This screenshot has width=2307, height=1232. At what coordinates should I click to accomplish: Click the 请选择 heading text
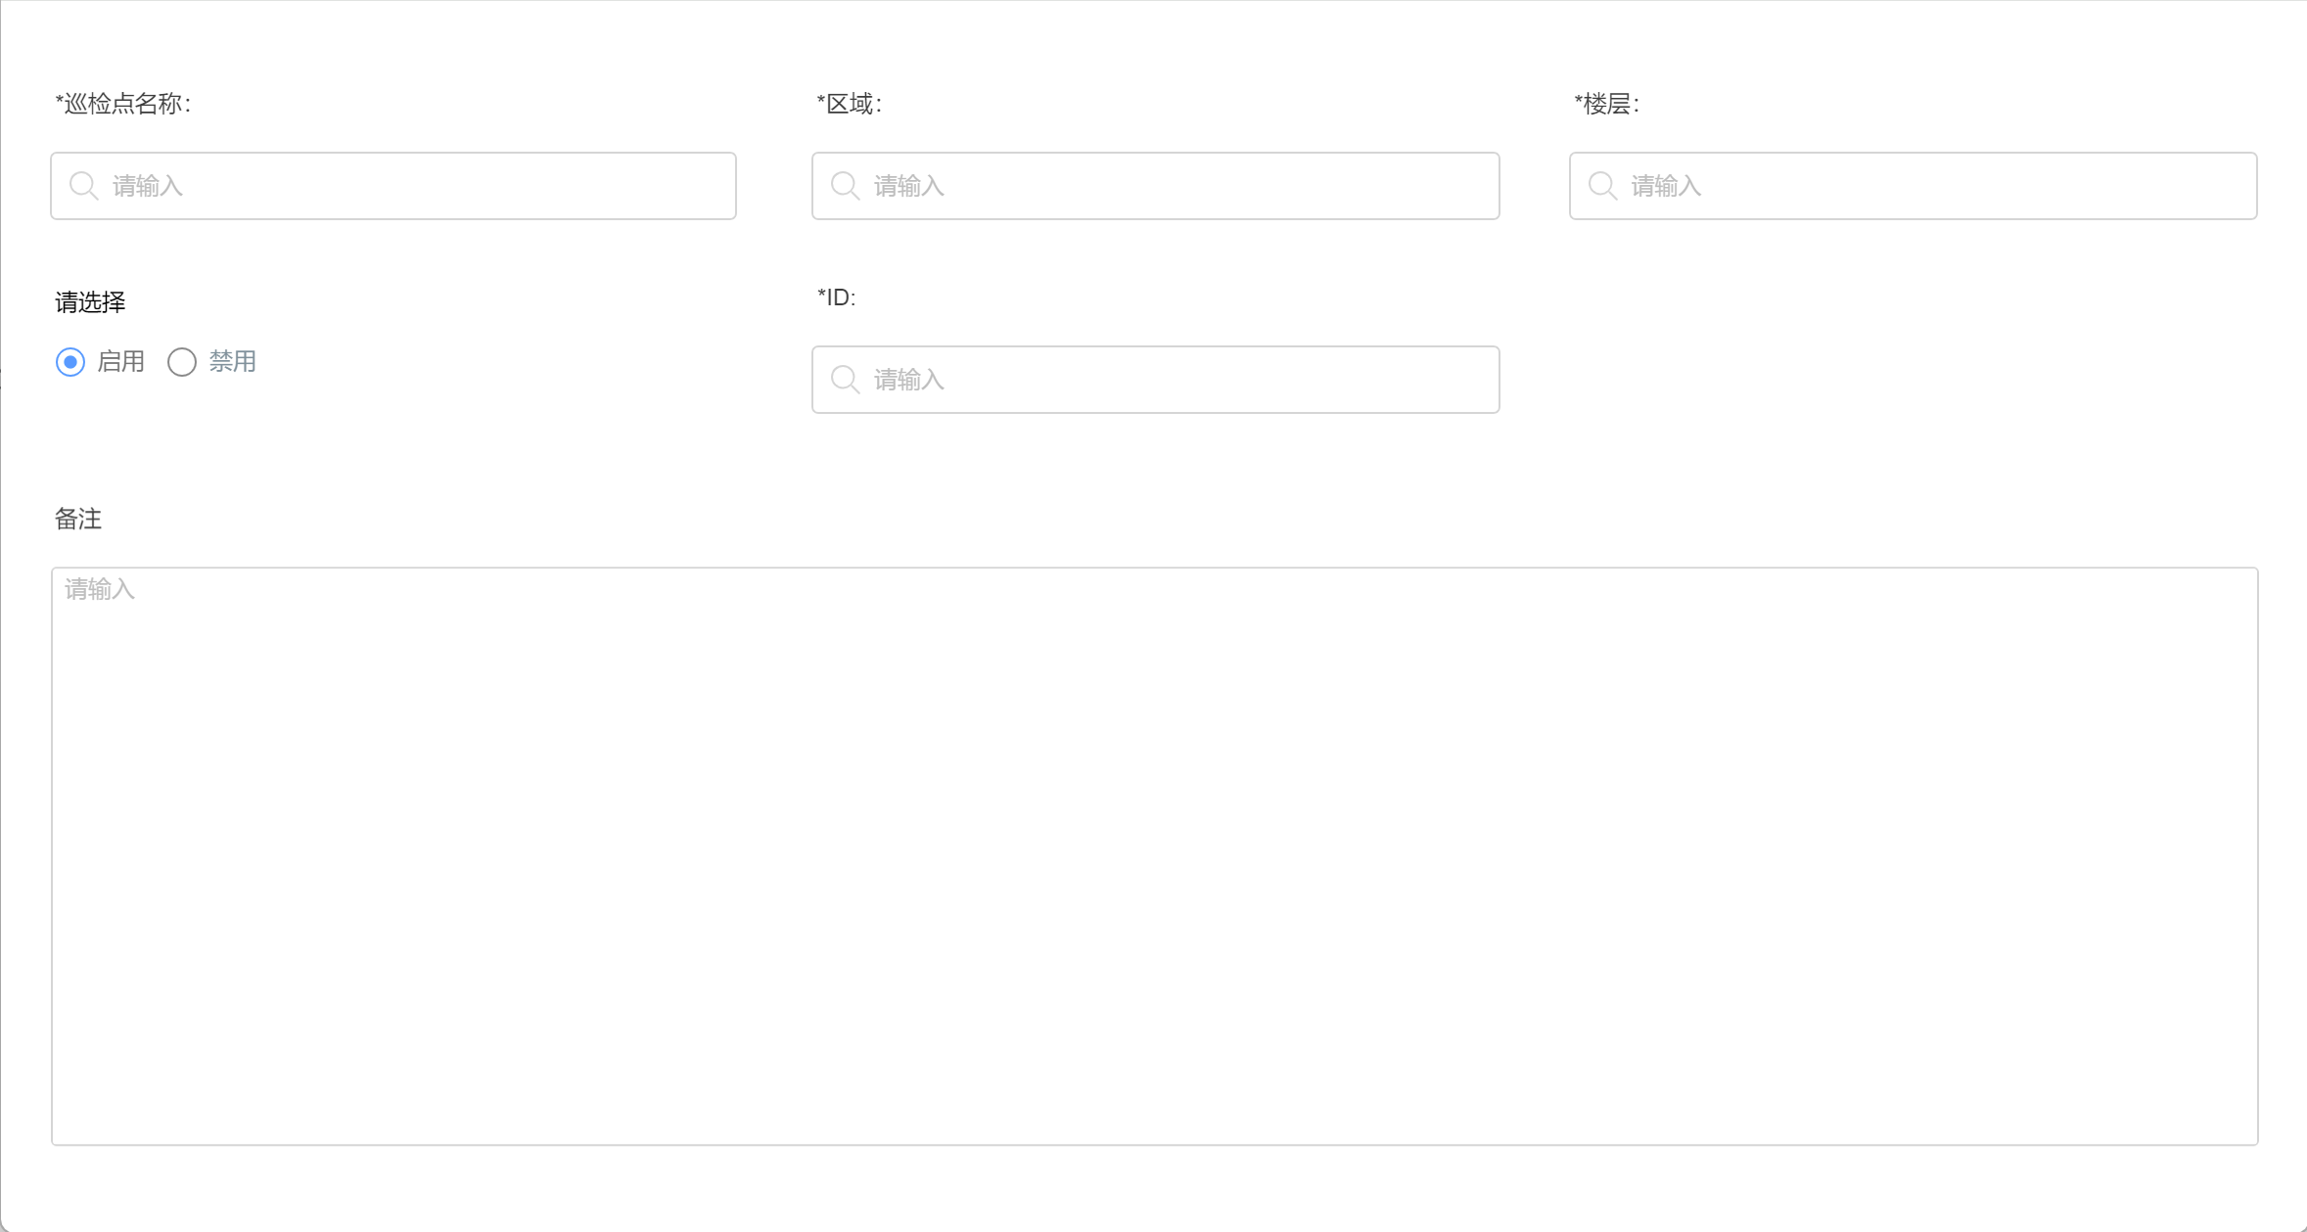90,302
